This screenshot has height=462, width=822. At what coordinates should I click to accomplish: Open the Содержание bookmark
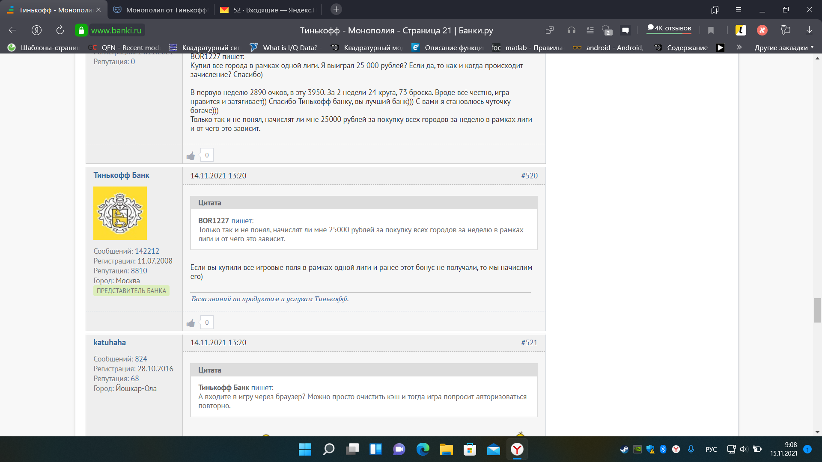point(682,47)
